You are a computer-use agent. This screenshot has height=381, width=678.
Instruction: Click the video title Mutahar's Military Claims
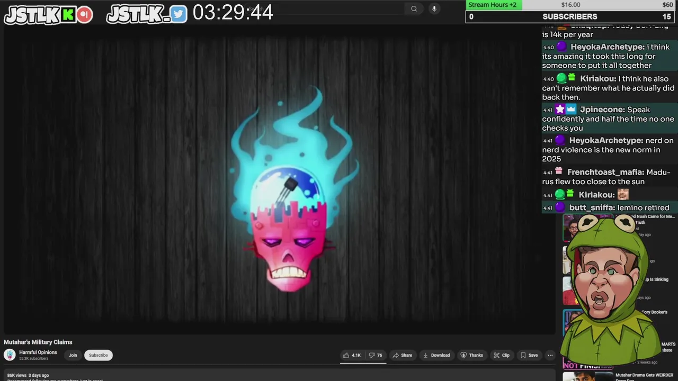pos(38,342)
